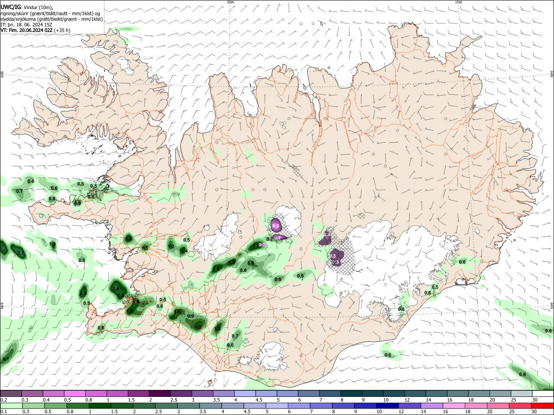Click the deep blue 10 swatch in rain legend
Viewport: 554px width, 415px height.
click(x=387, y=405)
